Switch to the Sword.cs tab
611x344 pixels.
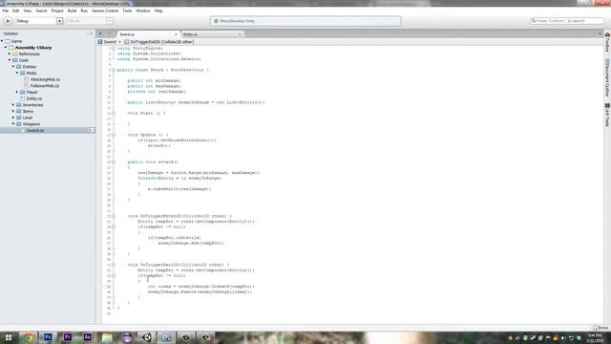coord(148,34)
